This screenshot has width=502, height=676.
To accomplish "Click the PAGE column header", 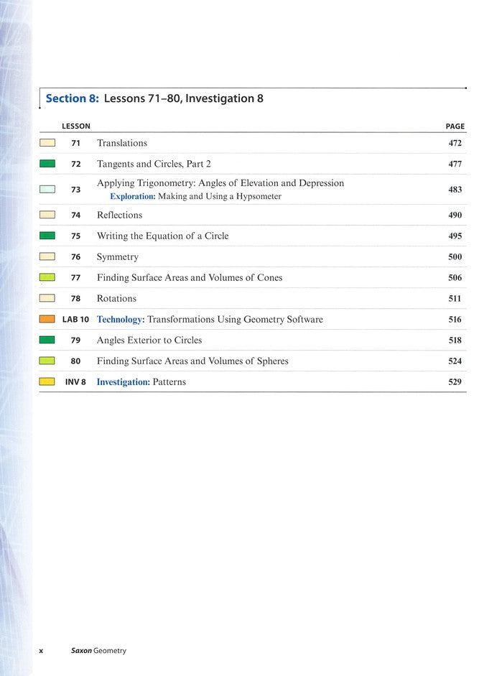I will tap(455, 126).
